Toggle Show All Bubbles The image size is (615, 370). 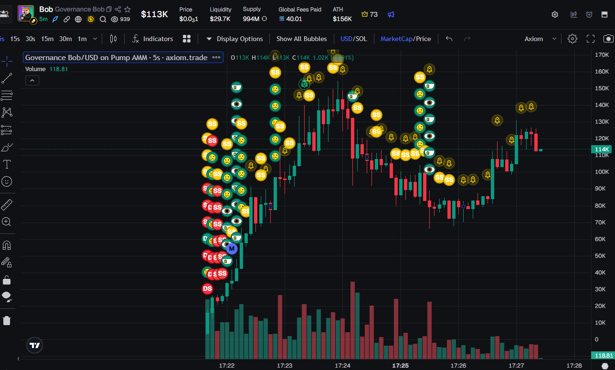pos(301,39)
